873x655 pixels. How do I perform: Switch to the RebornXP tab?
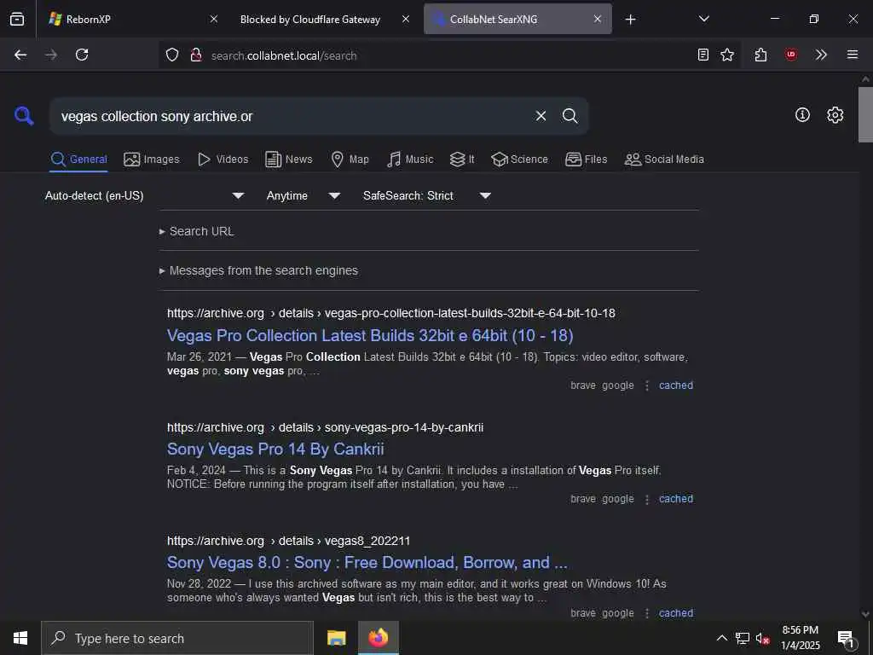[x=129, y=19]
